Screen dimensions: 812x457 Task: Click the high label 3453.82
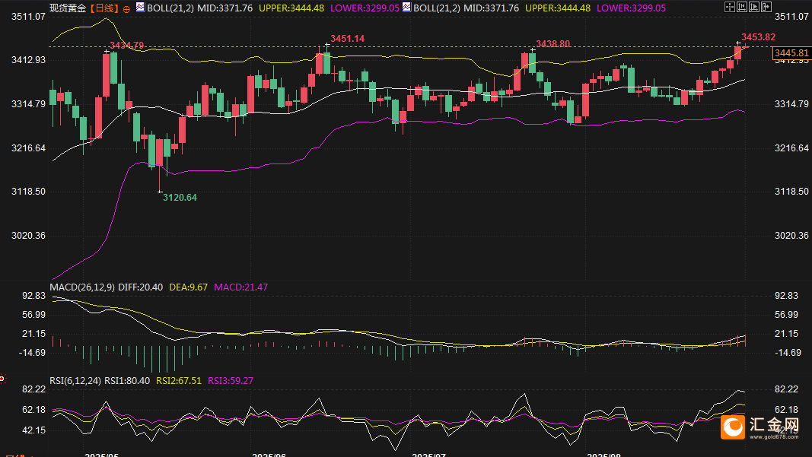tap(758, 36)
